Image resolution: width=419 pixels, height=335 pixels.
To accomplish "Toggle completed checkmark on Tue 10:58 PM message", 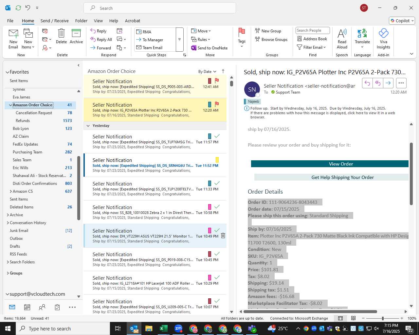I will point(217,206).
